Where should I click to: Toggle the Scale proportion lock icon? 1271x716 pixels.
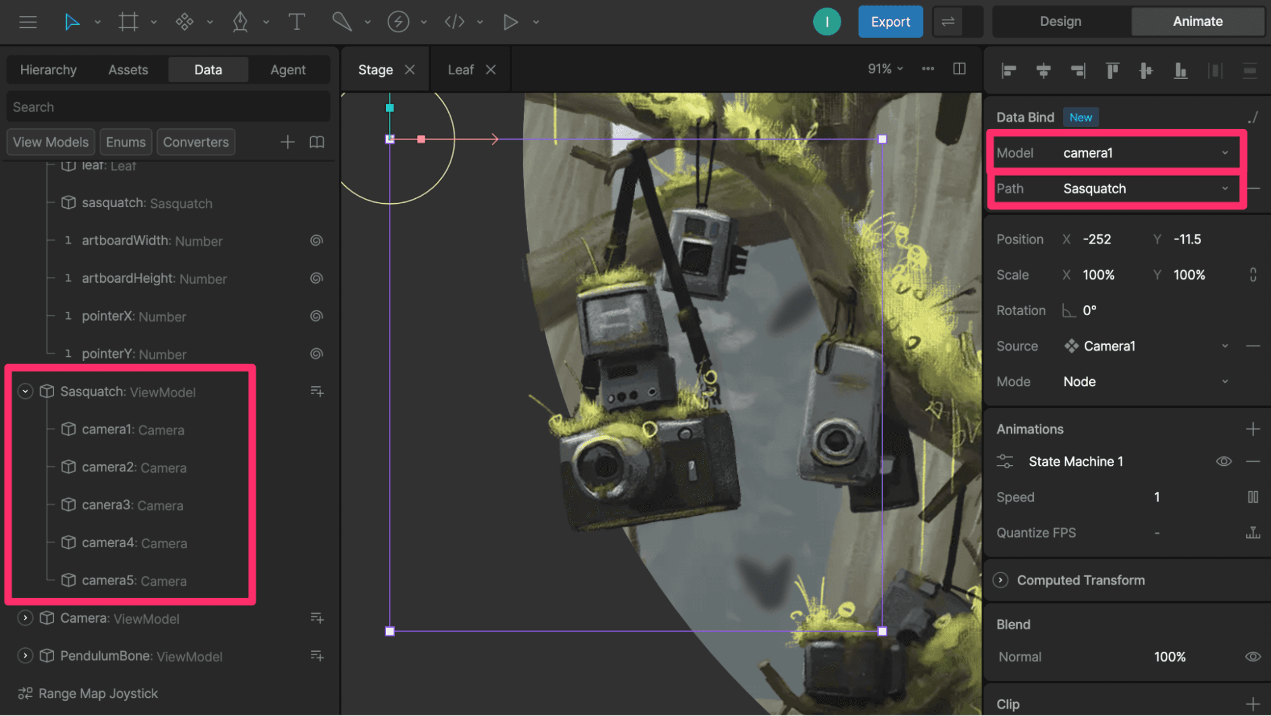1253,275
